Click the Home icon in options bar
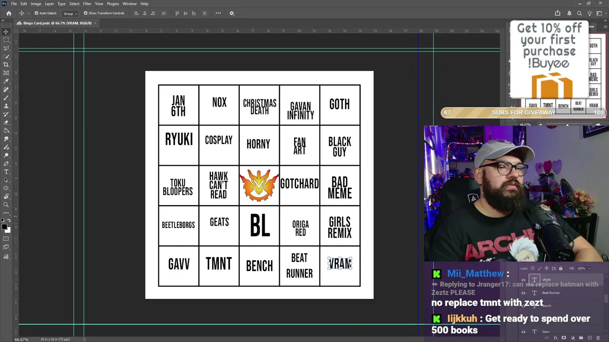609x342 pixels. pos(9,13)
